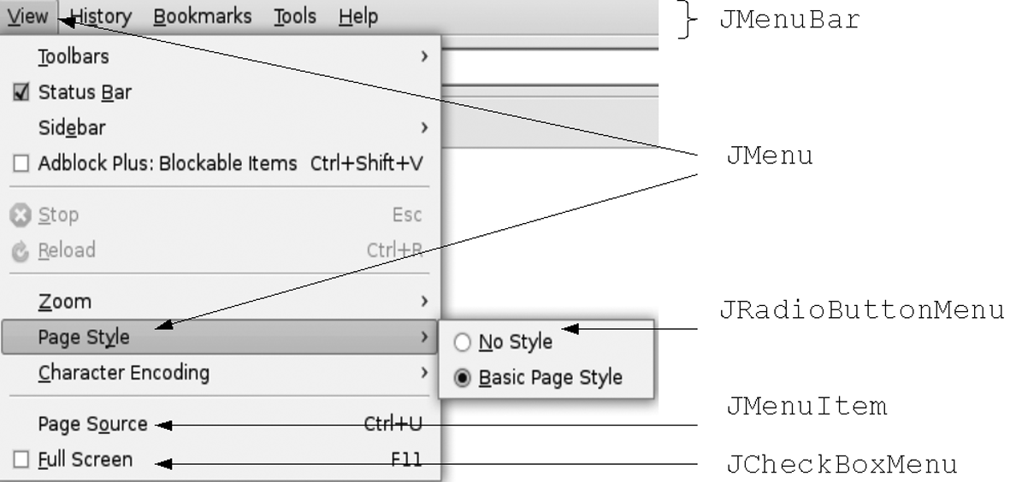Check the Full Screen checkbox

click(21, 460)
